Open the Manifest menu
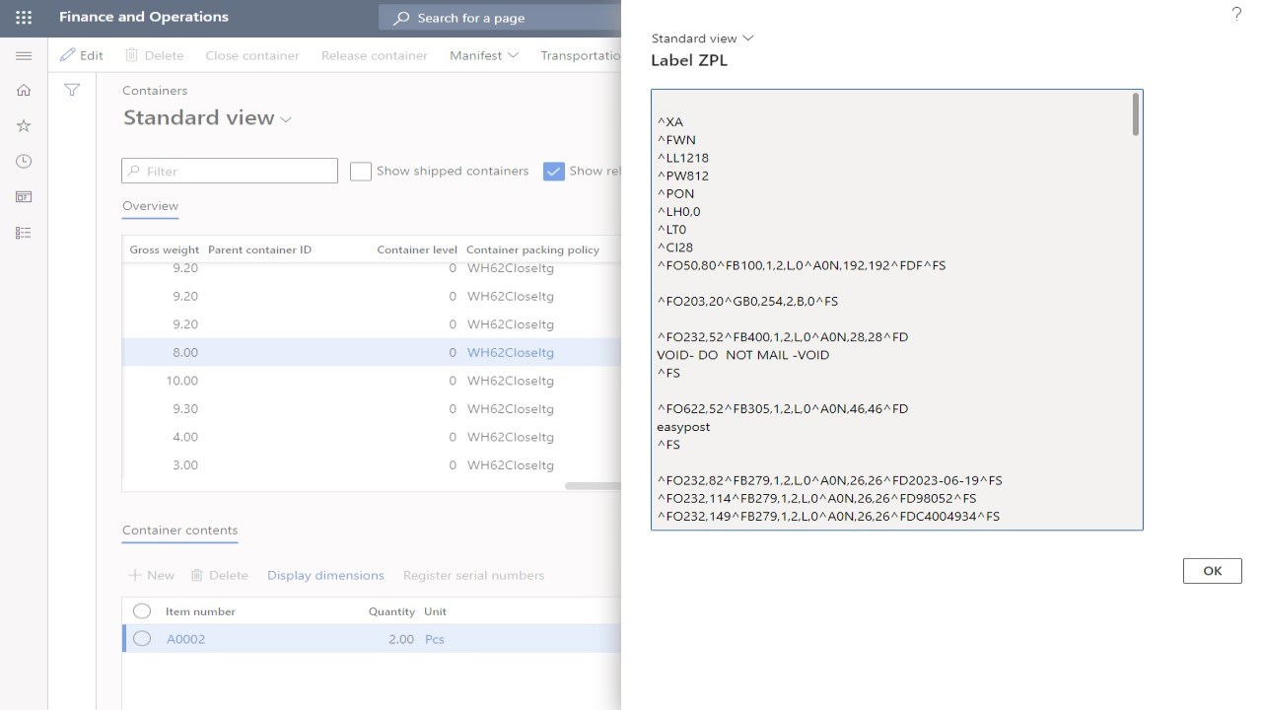 (484, 55)
